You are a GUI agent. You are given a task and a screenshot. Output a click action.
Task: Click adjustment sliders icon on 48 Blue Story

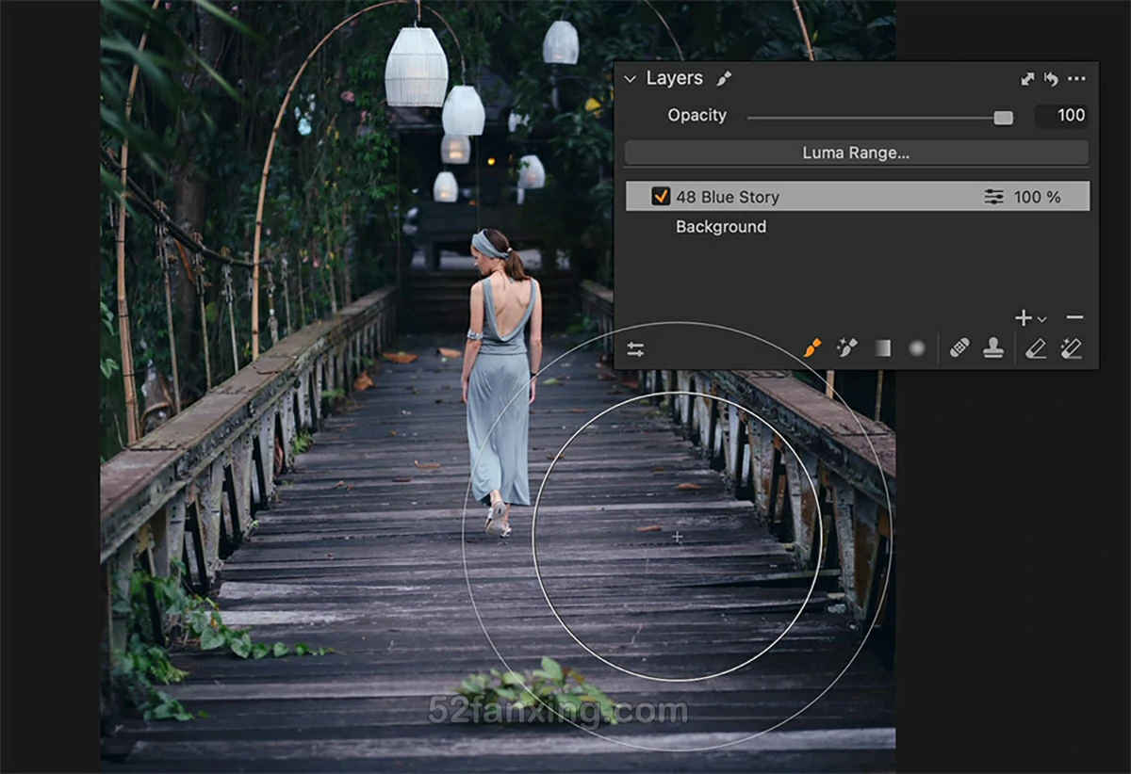point(993,197)
